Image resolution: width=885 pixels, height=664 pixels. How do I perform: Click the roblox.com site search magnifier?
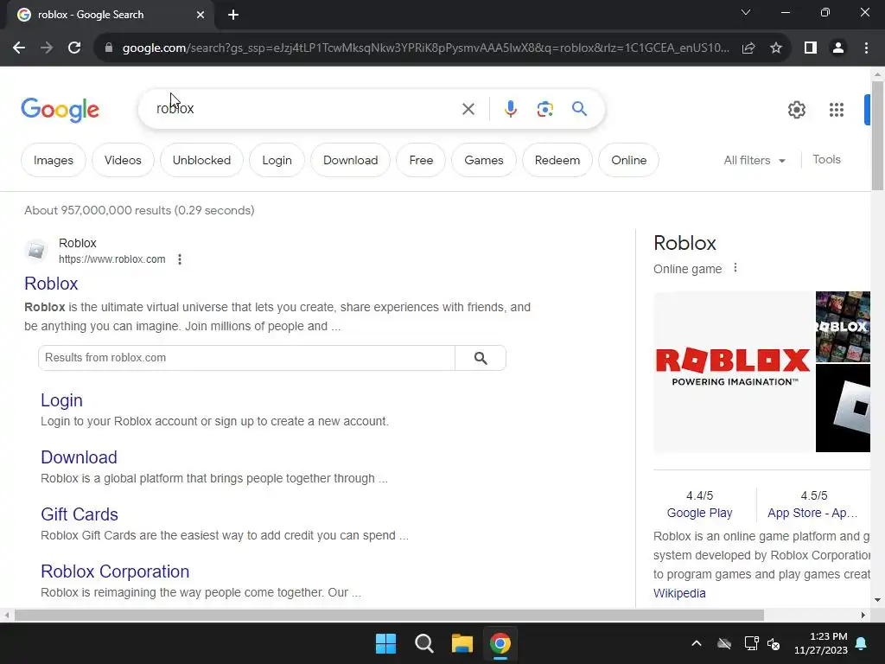tap(481, 358)
